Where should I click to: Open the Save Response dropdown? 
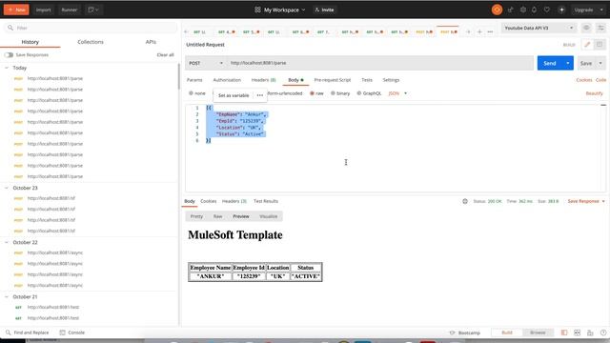[x=586, y=201]
